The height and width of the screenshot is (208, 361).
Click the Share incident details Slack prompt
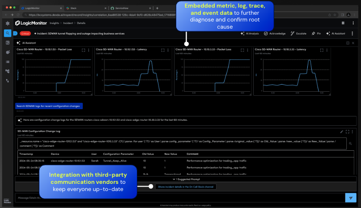click(x=186, y=186)
